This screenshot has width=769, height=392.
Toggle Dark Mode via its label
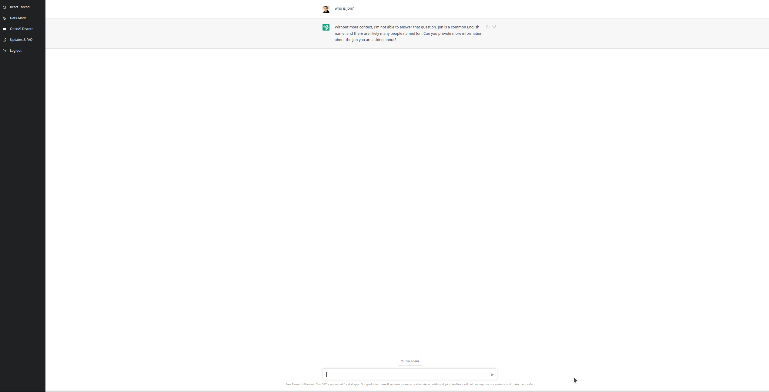coord(18,18)
